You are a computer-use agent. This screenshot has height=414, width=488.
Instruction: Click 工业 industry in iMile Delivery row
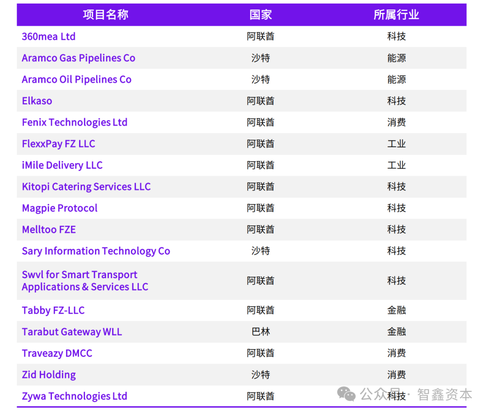point(397,166)
